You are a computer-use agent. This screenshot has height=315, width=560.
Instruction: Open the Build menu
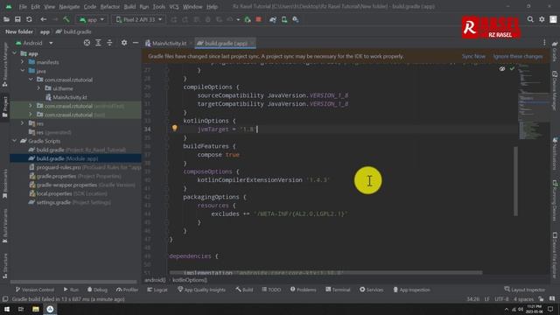pyautogui.click(x=129, y=7)
